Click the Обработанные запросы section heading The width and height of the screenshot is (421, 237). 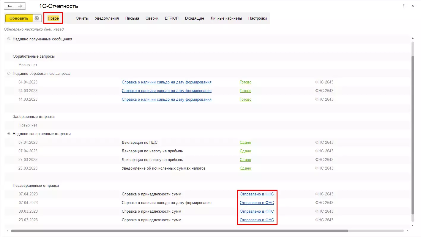34,56
